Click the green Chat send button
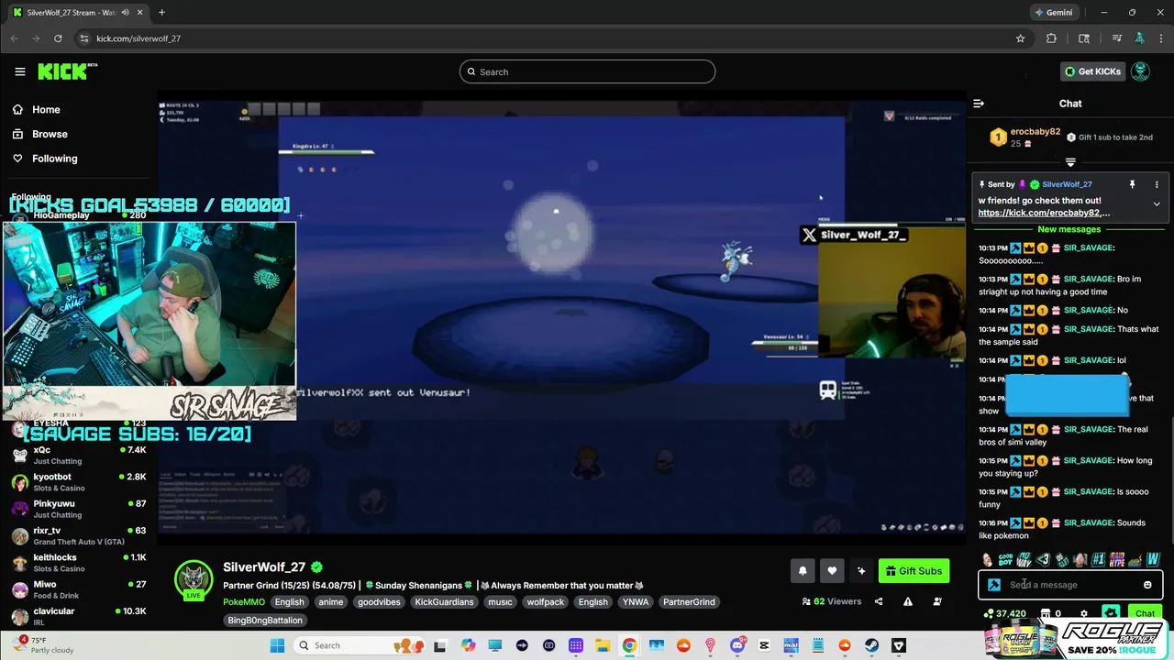The height and width of the screenshot is (660, 1174). [x=1145, y=613]
